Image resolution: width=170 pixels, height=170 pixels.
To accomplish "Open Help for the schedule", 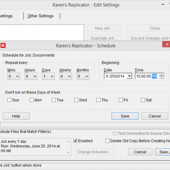I will pyautogui.click(x=16, y=116).
